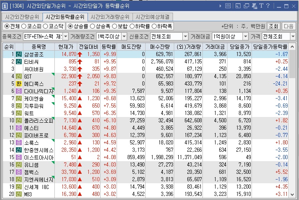The height and width of the screenshot is (200, 299).
Task: Click the up arrow icon in 삼성공조 row
Action: click(x=80, y=54)
